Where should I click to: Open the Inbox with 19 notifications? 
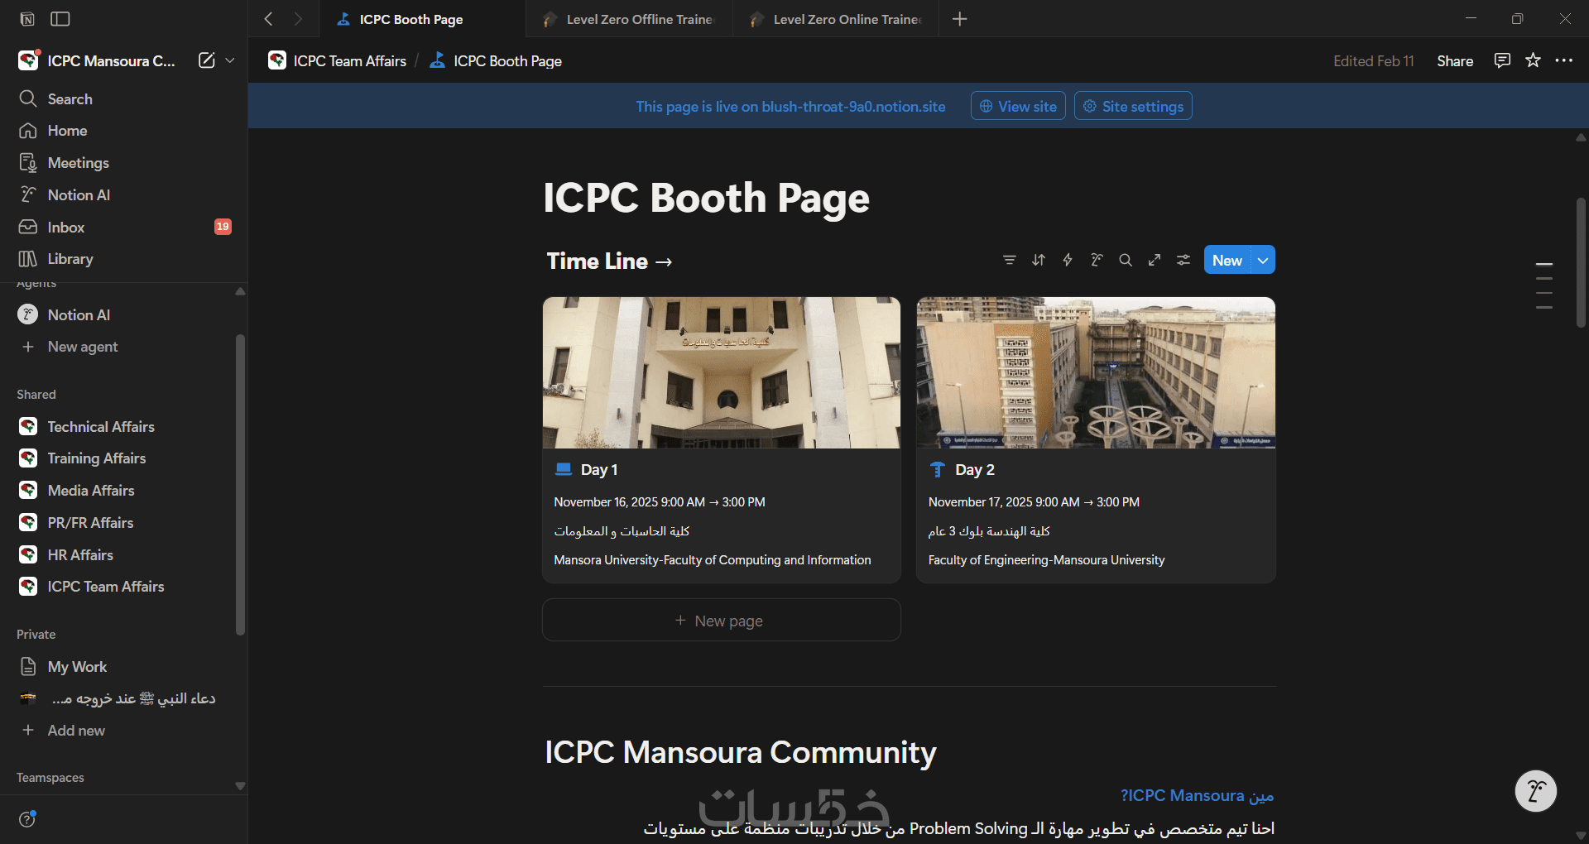tap(124, 228)
